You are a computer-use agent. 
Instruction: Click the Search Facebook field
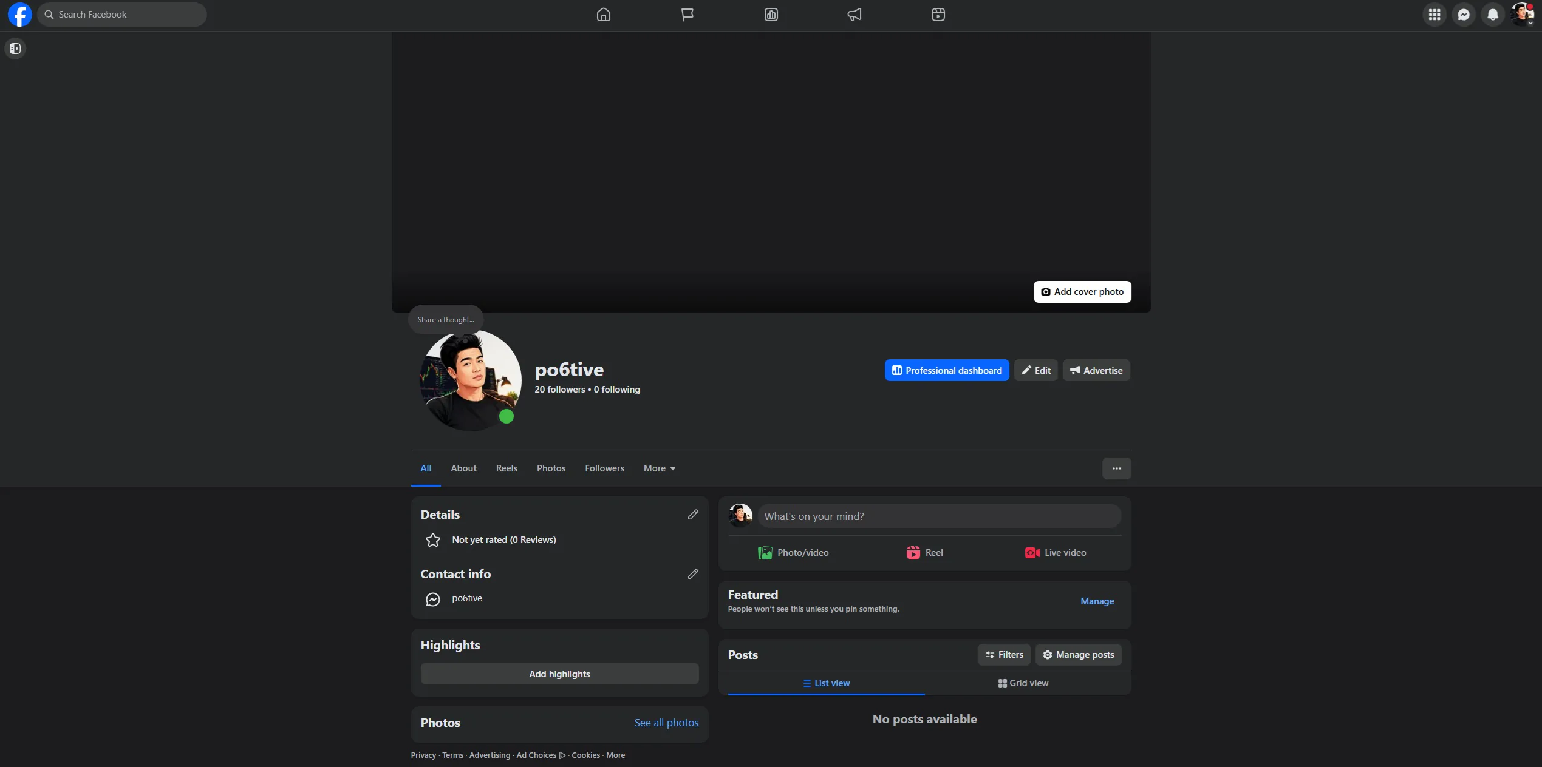(x=122, y=15)
